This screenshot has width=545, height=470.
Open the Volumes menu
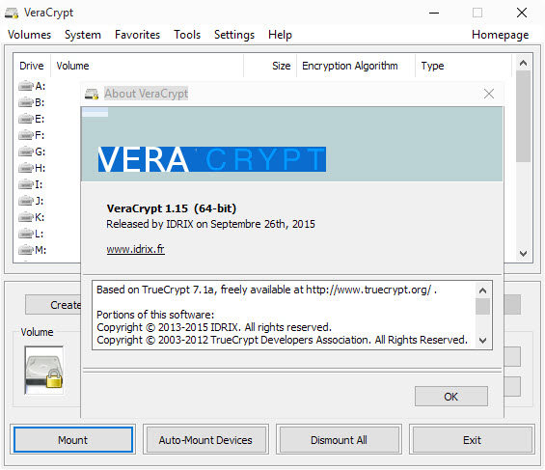[30, 35]
